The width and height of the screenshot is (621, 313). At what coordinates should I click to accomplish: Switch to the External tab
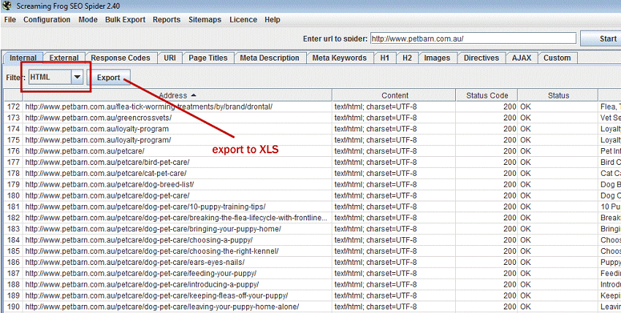(64, 58)
